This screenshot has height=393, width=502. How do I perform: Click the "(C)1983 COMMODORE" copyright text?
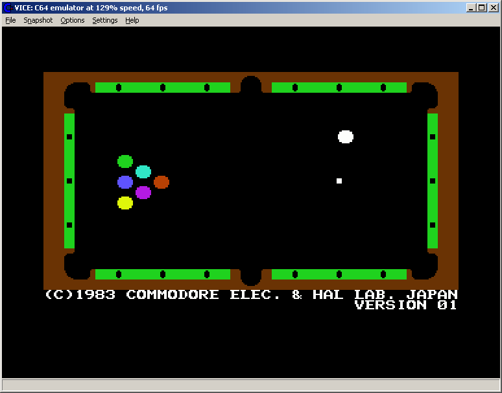132,294
